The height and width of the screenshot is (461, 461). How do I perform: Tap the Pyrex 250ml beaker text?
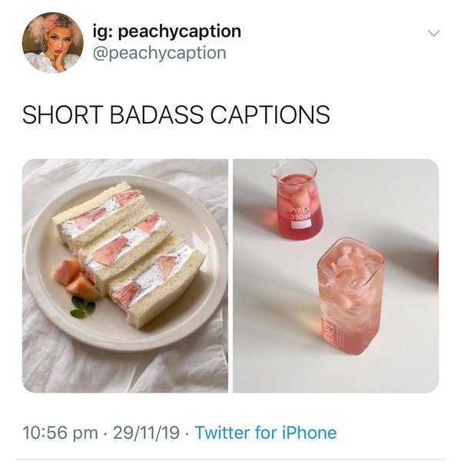coord(300,213)
